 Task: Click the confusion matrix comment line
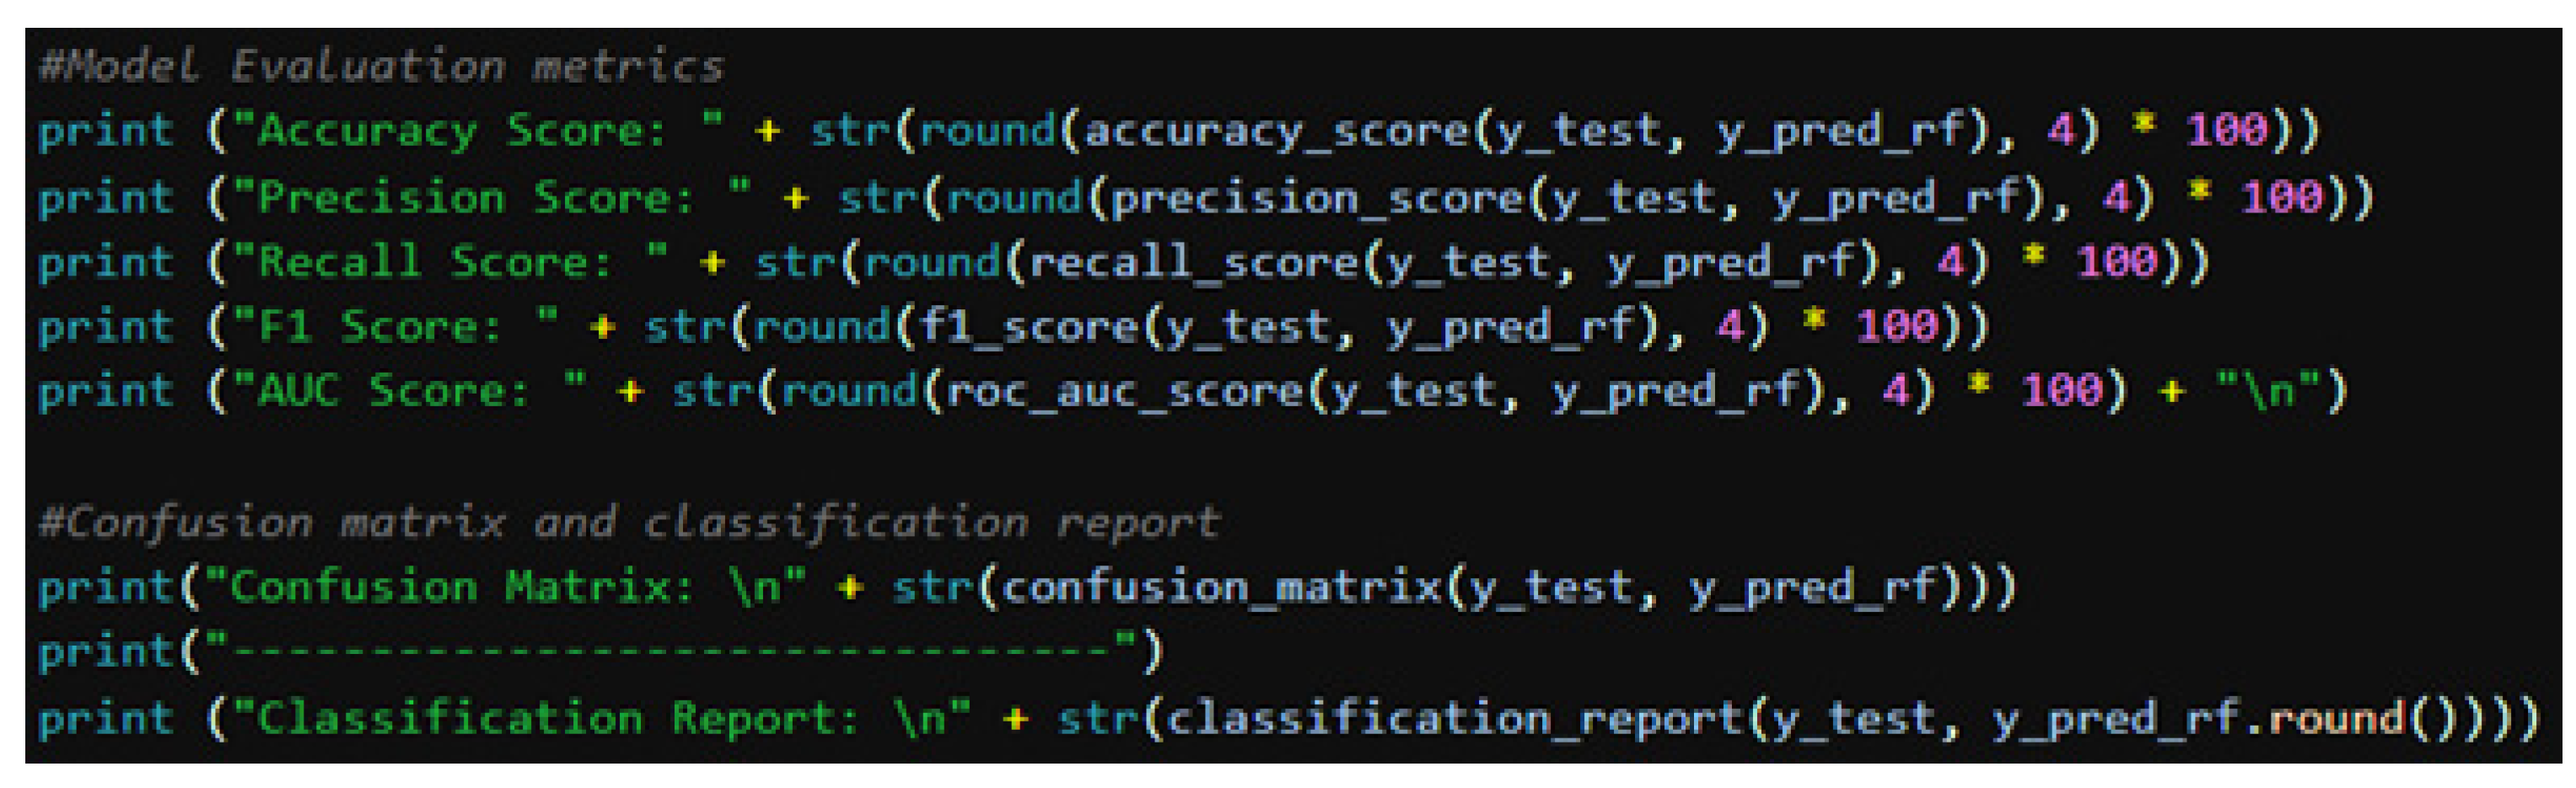[x=628, y=523]
